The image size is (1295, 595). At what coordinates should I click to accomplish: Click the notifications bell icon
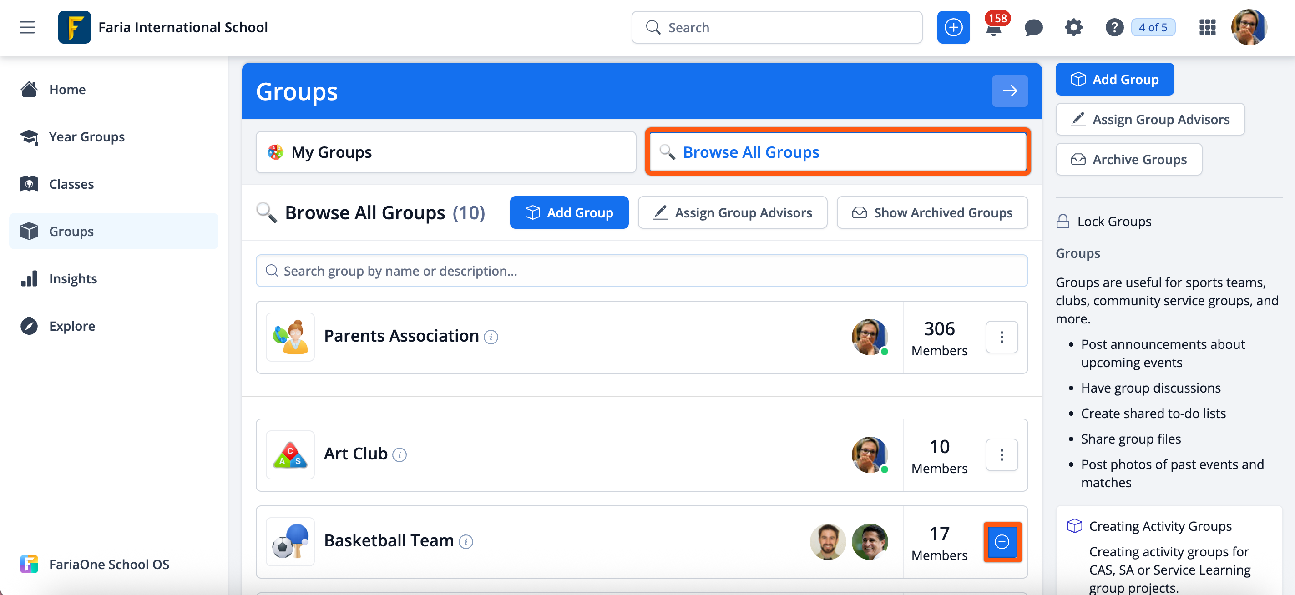coord(993,28)
